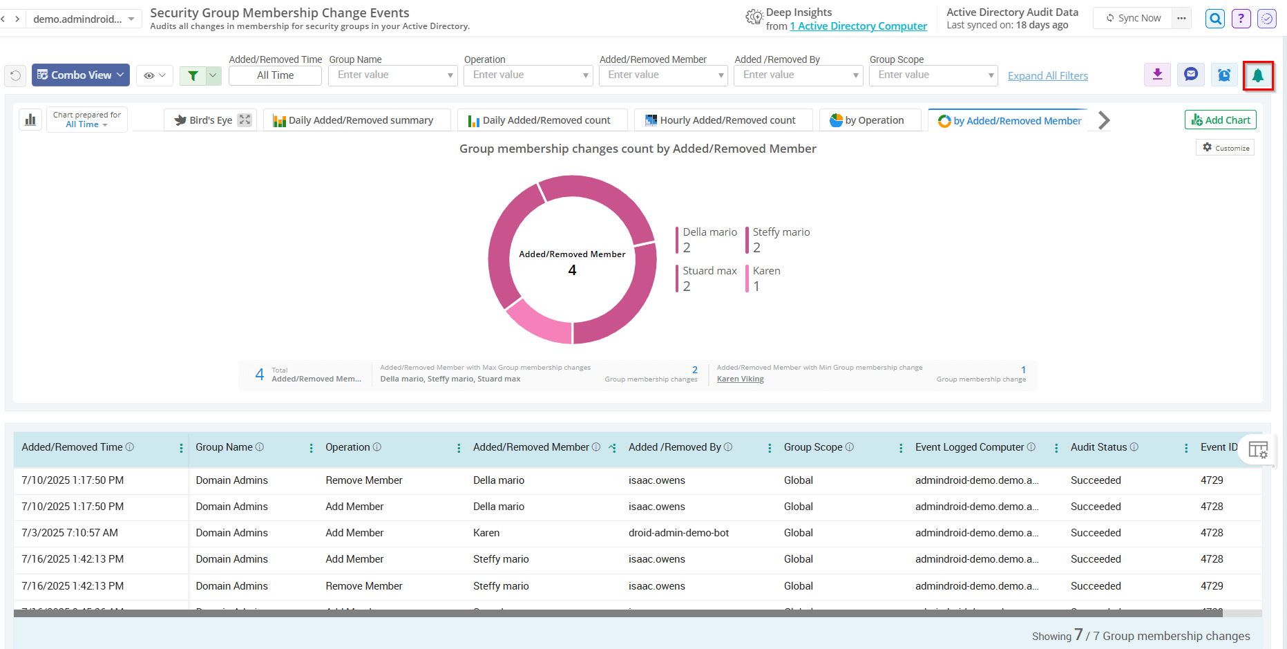The image size is (1287, 649).
Task: Open the feedback chat bubble icon
Action: [1190, 75]
